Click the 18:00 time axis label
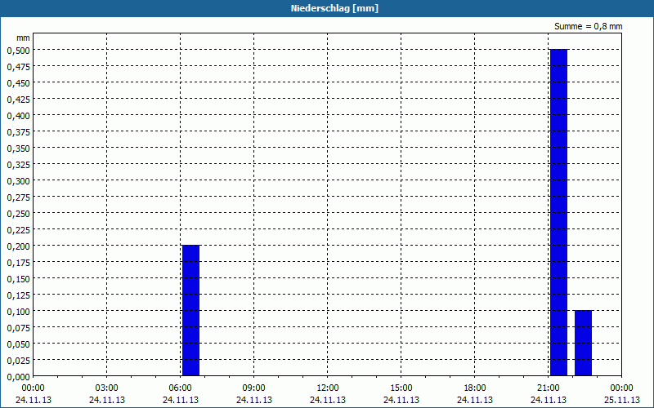The image size is (654, 408). pyautogui.click(x=475, y=388)
